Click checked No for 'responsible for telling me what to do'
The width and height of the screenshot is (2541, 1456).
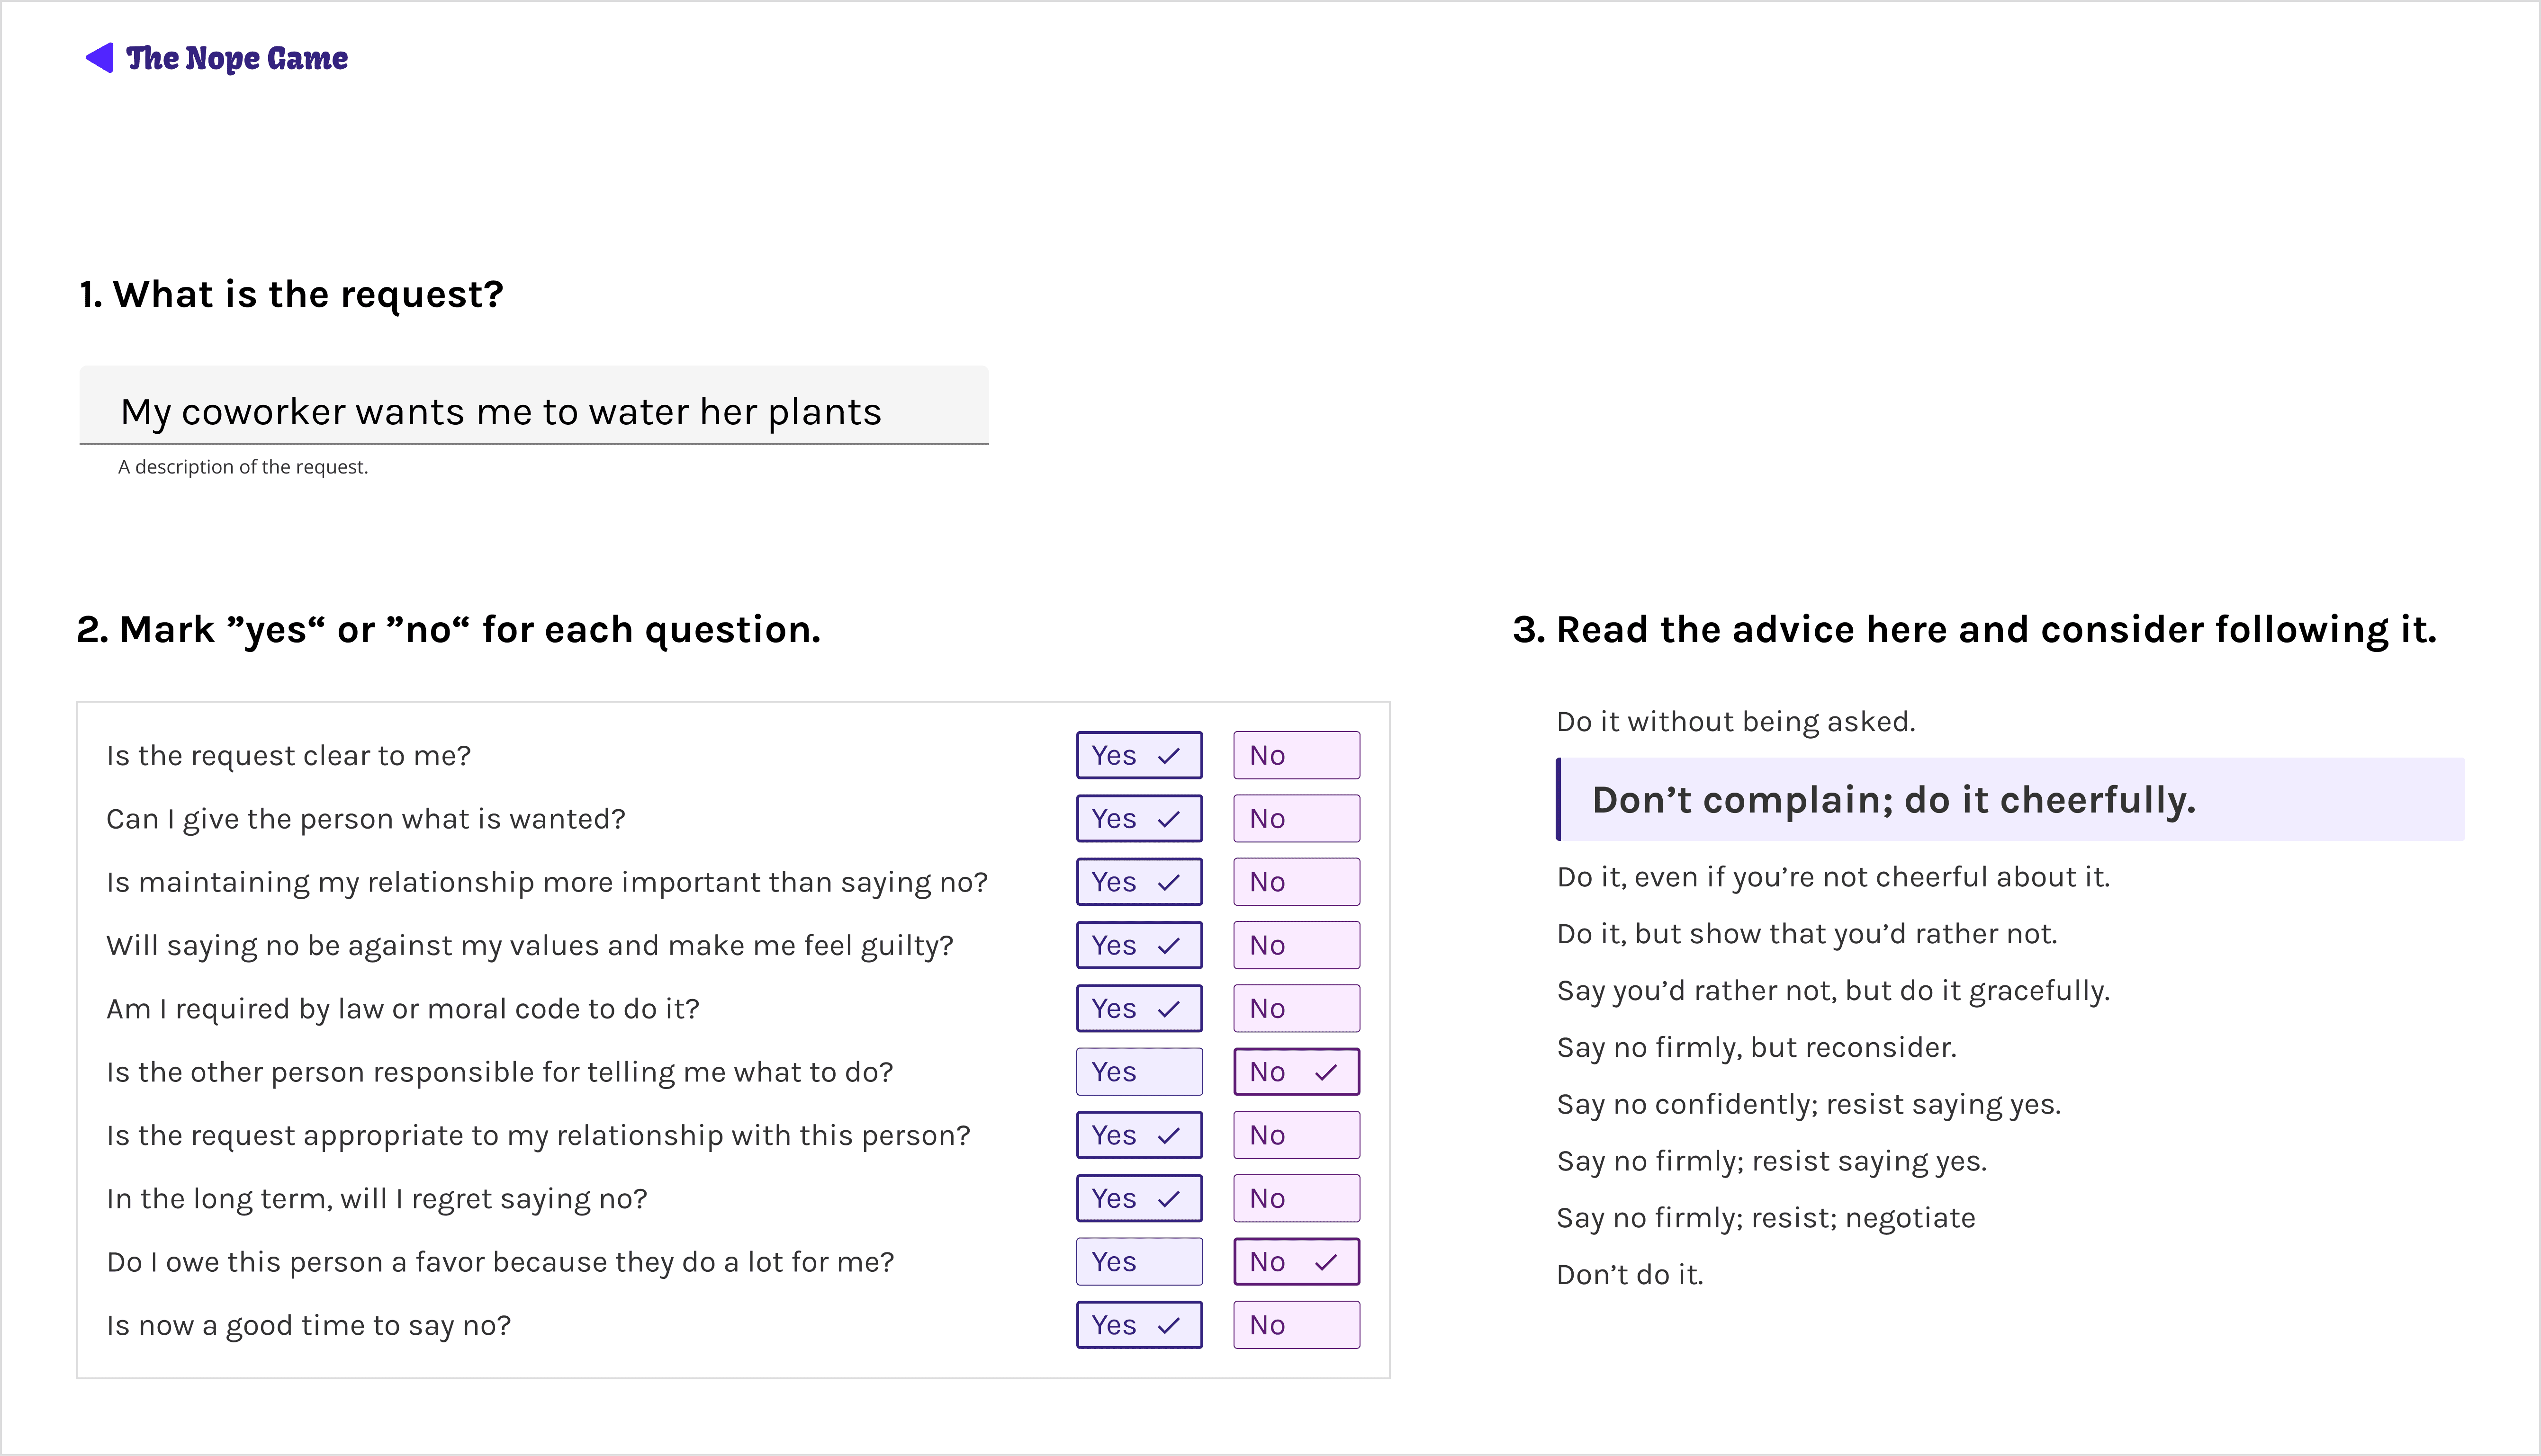1297,1072
